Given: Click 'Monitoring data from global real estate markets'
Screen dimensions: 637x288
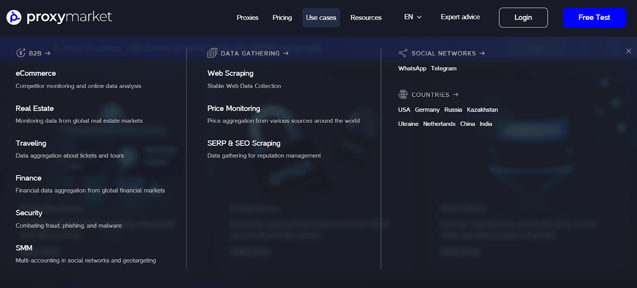Looking at the screenshot, I should [79, 121].
